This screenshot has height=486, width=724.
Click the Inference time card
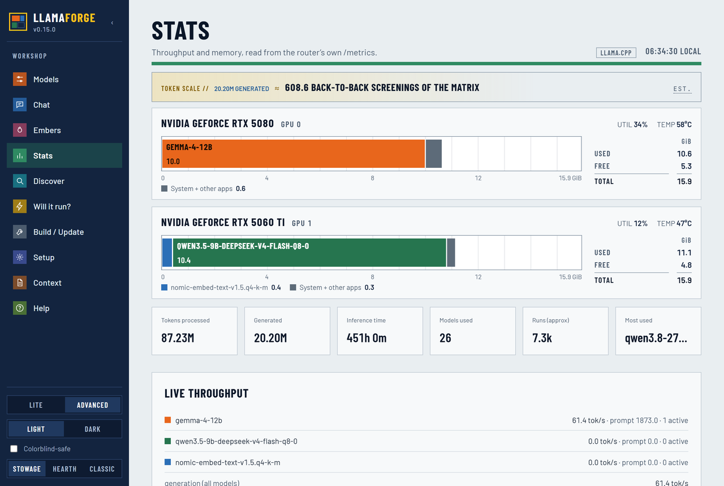[380, 331]
